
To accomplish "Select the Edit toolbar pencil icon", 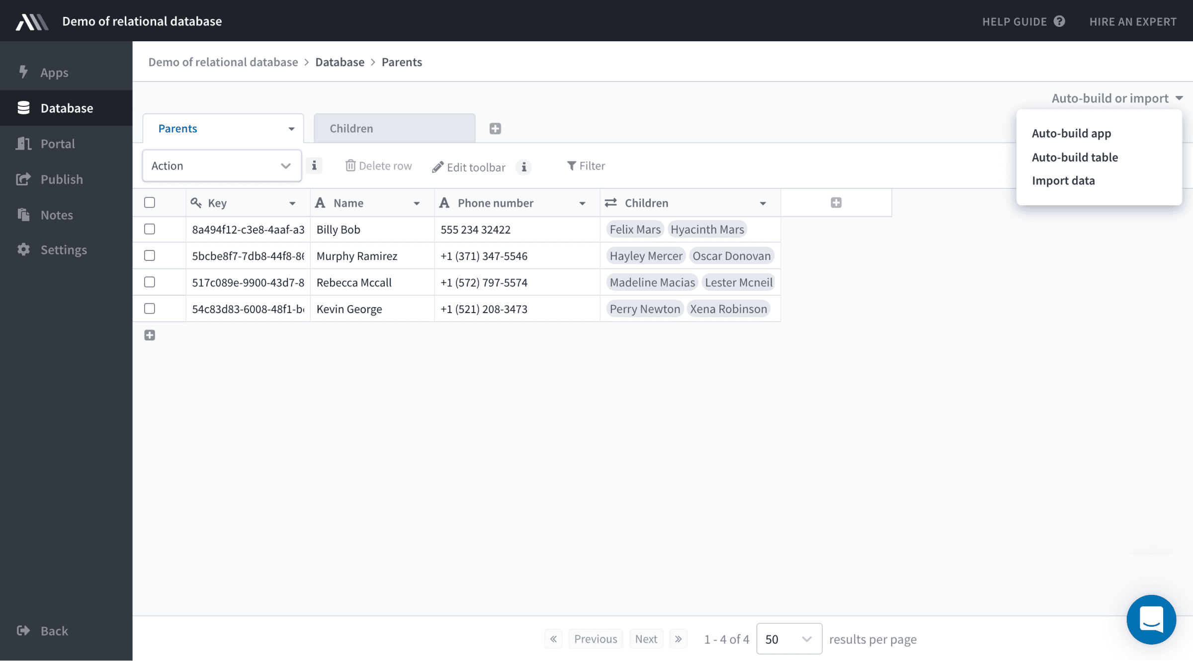I will click(x=437, y=166).
